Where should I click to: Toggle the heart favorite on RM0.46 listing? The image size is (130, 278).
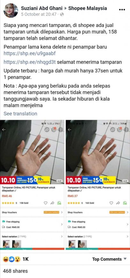(46, 203)
